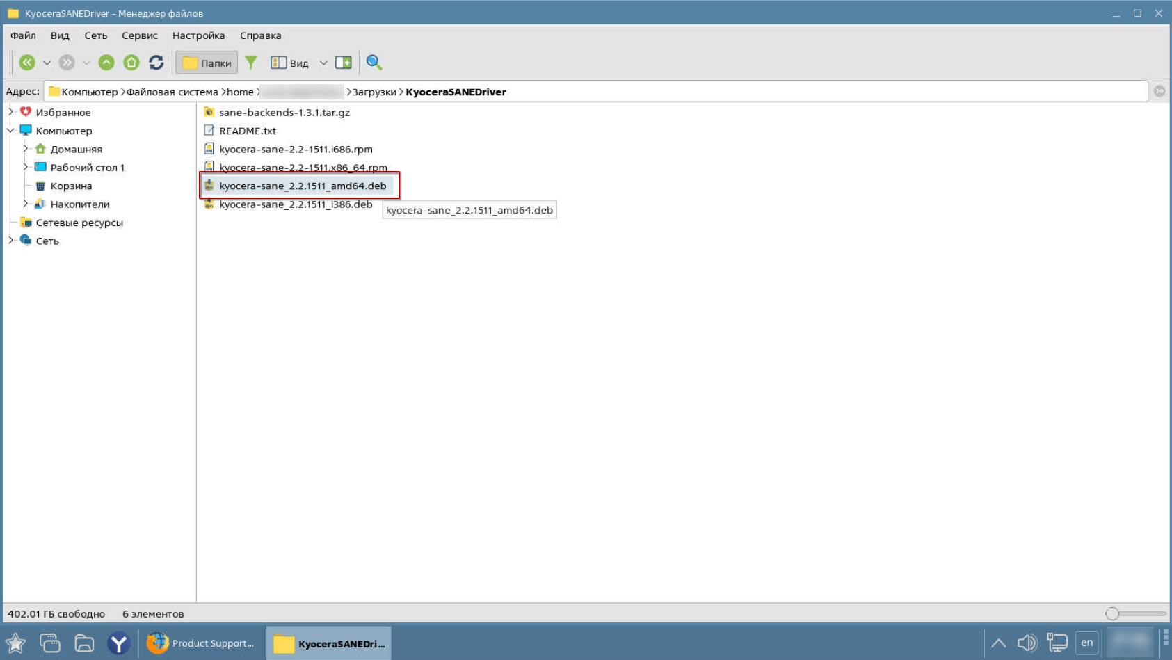
Task: Click Загрузки in the address breadcrumb
Action: pyautogui.click(x=374, y=92)
